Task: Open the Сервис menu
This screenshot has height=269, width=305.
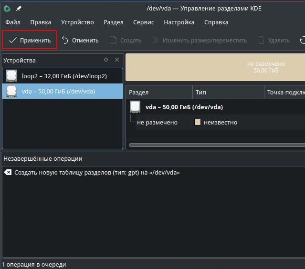Action: 143,22
